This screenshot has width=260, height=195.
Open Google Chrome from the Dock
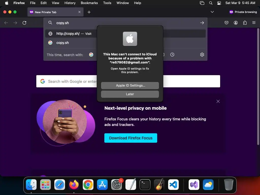click(x=88, y=184)
